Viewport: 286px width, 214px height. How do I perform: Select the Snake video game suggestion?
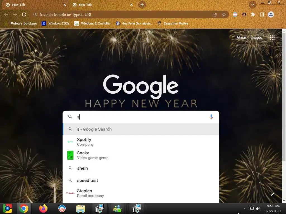click(x=141, y=155)
